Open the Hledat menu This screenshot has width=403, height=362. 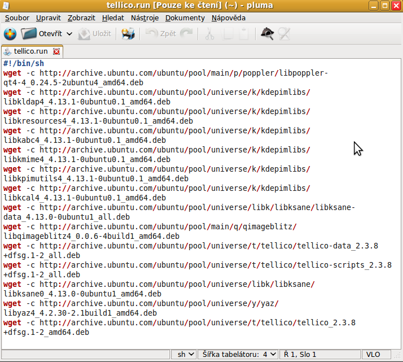[x=113, y=18]
